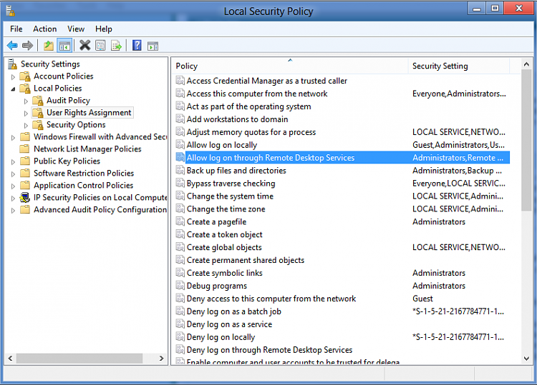
Task: Expand the Audit Policy node
Action: 26,101
